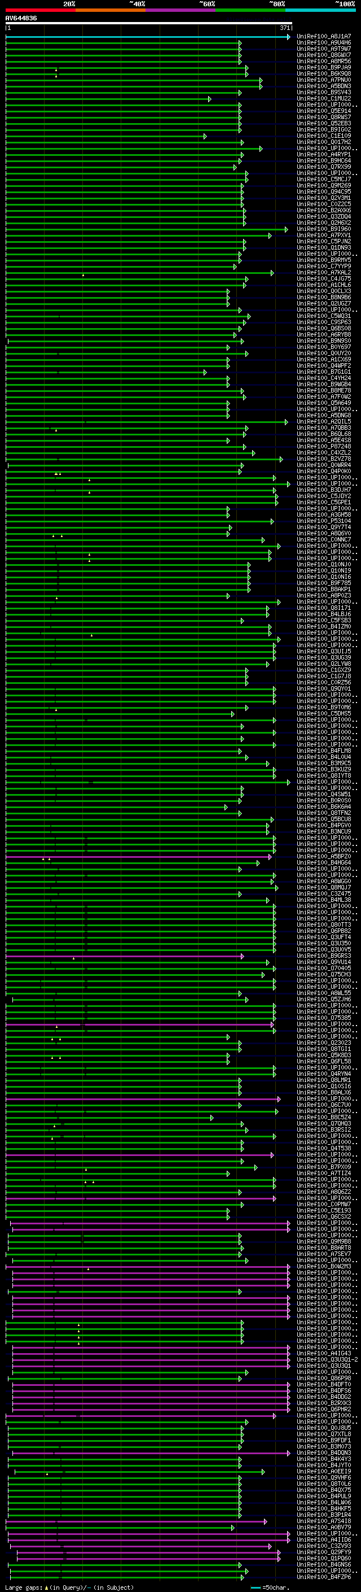This screenshot has width=361, height=1592.
Task: Click the UniRef100_A5BDN3 label
Action: [x=324, y=86]
